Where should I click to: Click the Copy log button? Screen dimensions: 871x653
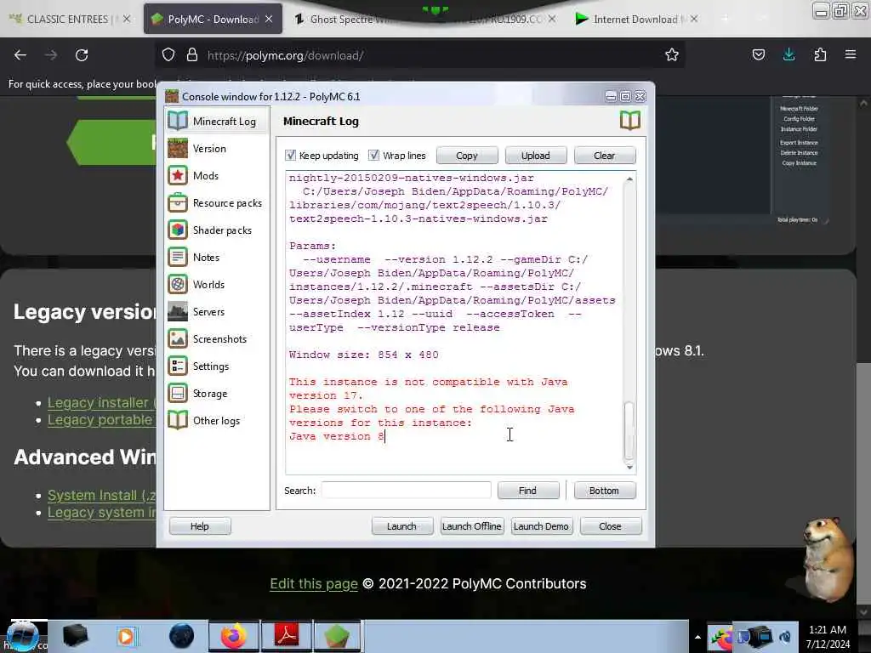[467, 156]
